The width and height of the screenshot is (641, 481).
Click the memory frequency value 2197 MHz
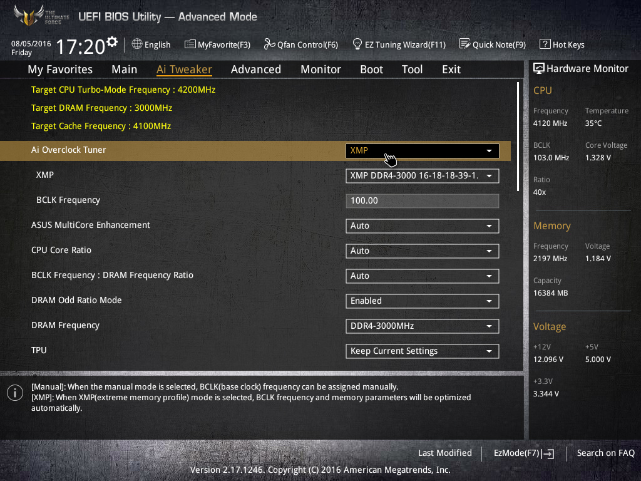pos(550,259)
